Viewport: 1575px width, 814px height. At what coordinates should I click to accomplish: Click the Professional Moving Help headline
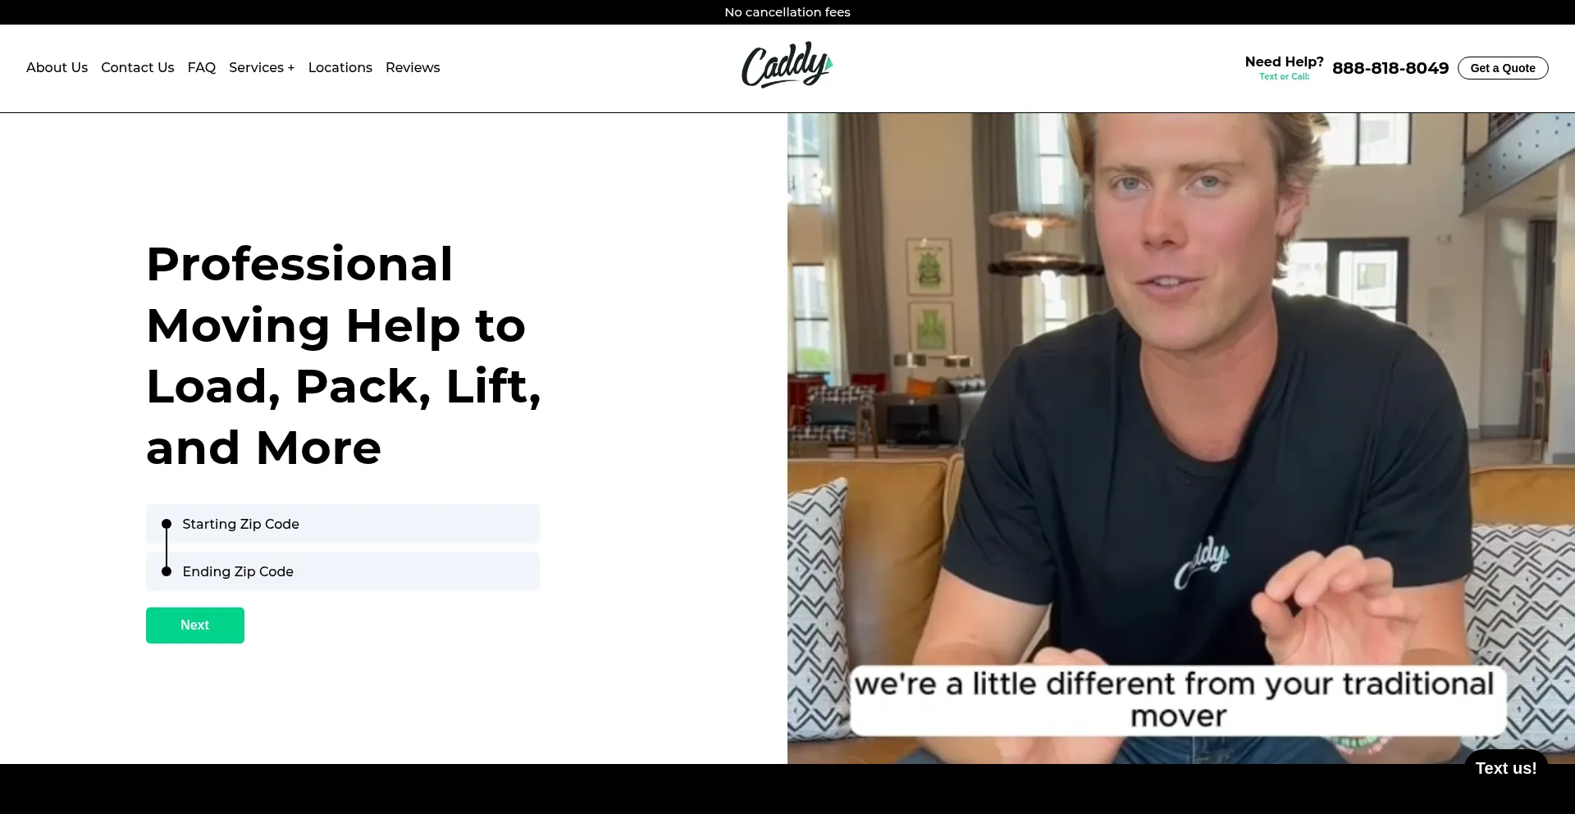click(344, 356)
